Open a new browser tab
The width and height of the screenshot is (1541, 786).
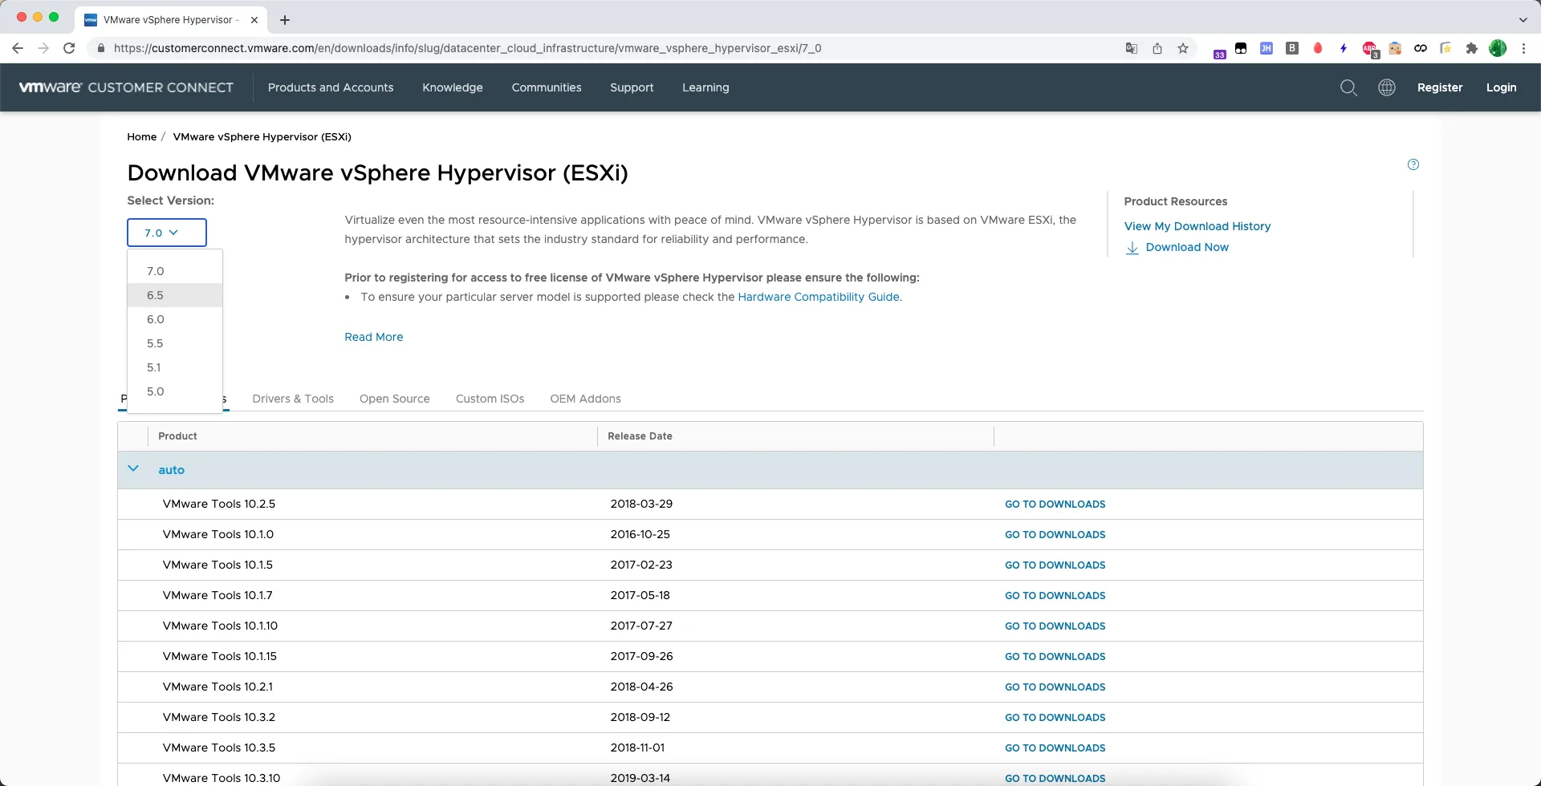(285, 19)
